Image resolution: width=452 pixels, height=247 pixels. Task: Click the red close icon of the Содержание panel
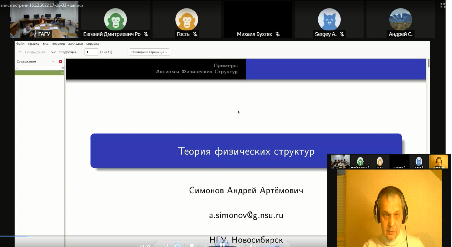coord(60,61)
